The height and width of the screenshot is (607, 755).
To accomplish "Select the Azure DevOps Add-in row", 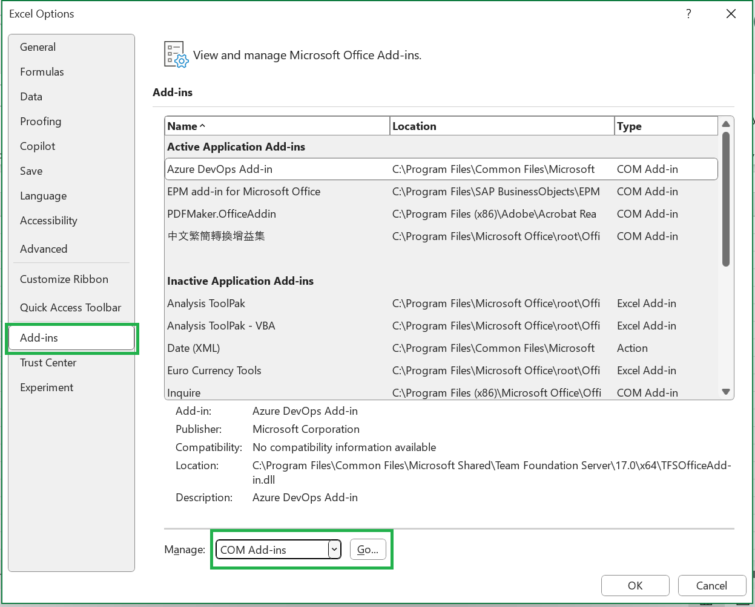I will click(x=441, y=169).
